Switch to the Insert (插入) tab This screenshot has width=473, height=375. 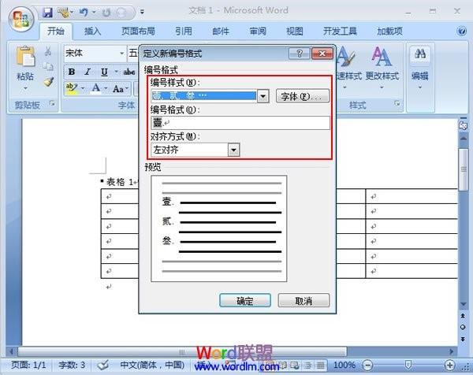(x=93, y=32)
